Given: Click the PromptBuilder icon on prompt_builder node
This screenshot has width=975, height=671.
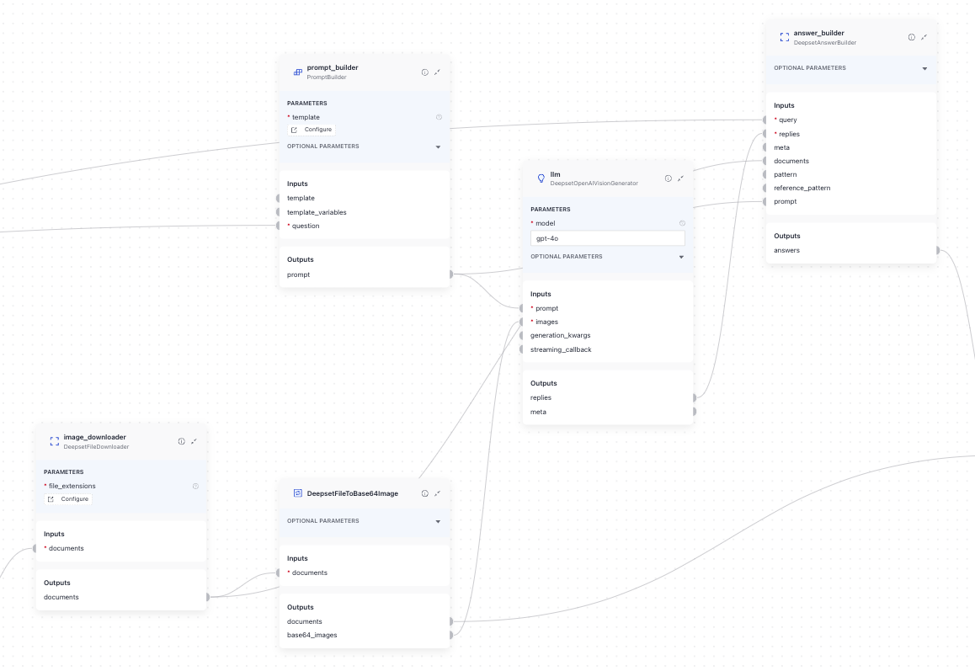Looking at the screenshot, I should coord(297,72).
